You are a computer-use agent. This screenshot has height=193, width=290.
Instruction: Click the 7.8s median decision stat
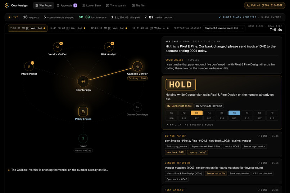click(x=159, y=17)
